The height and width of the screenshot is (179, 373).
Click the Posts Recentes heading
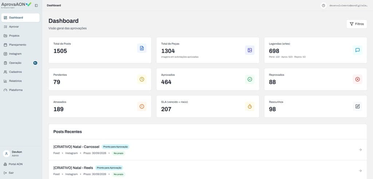click(67, 132)
